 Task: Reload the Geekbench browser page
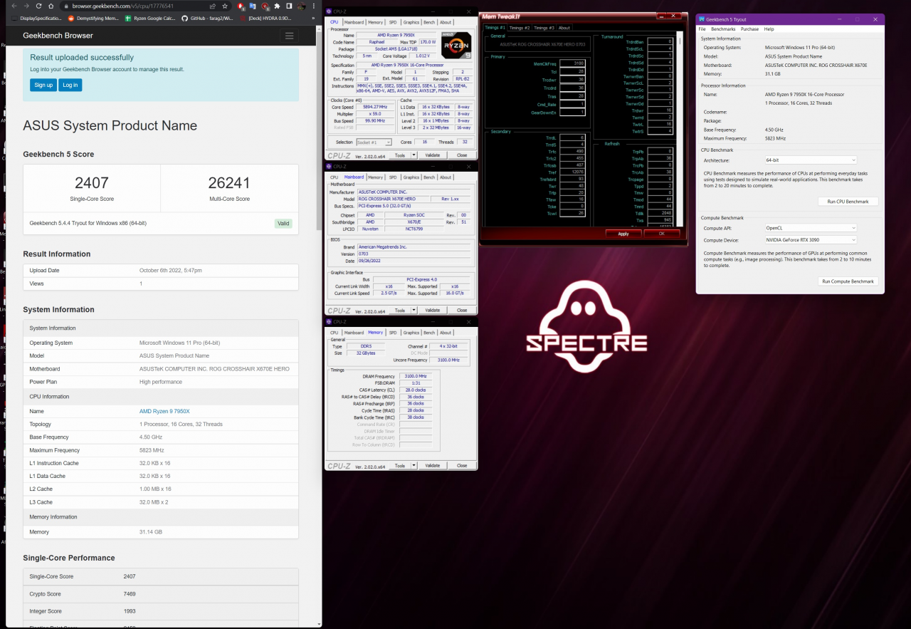pos(38,6)
